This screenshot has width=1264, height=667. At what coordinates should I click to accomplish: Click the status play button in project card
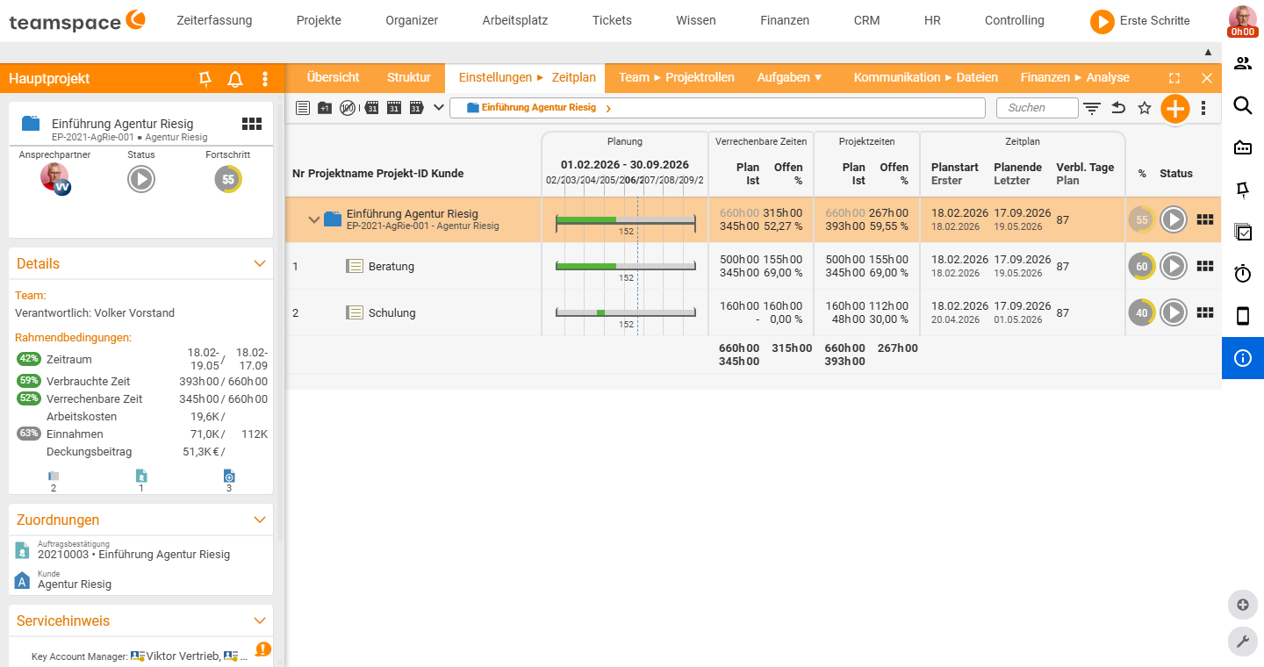click(141, 179)
